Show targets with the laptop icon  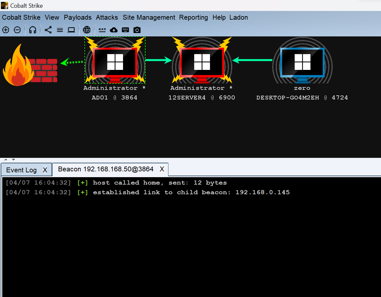71,30
